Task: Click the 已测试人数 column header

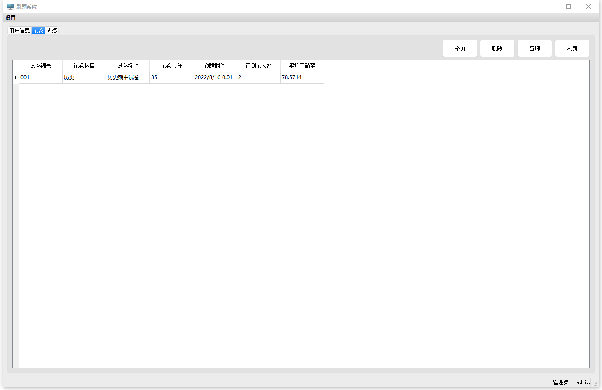Action: (x=258, y=66)
